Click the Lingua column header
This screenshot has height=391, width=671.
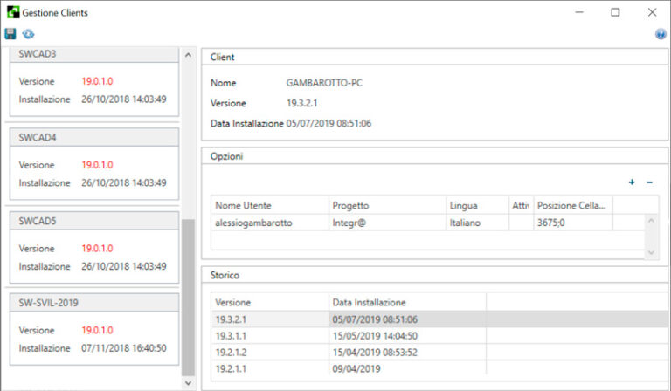476,205
